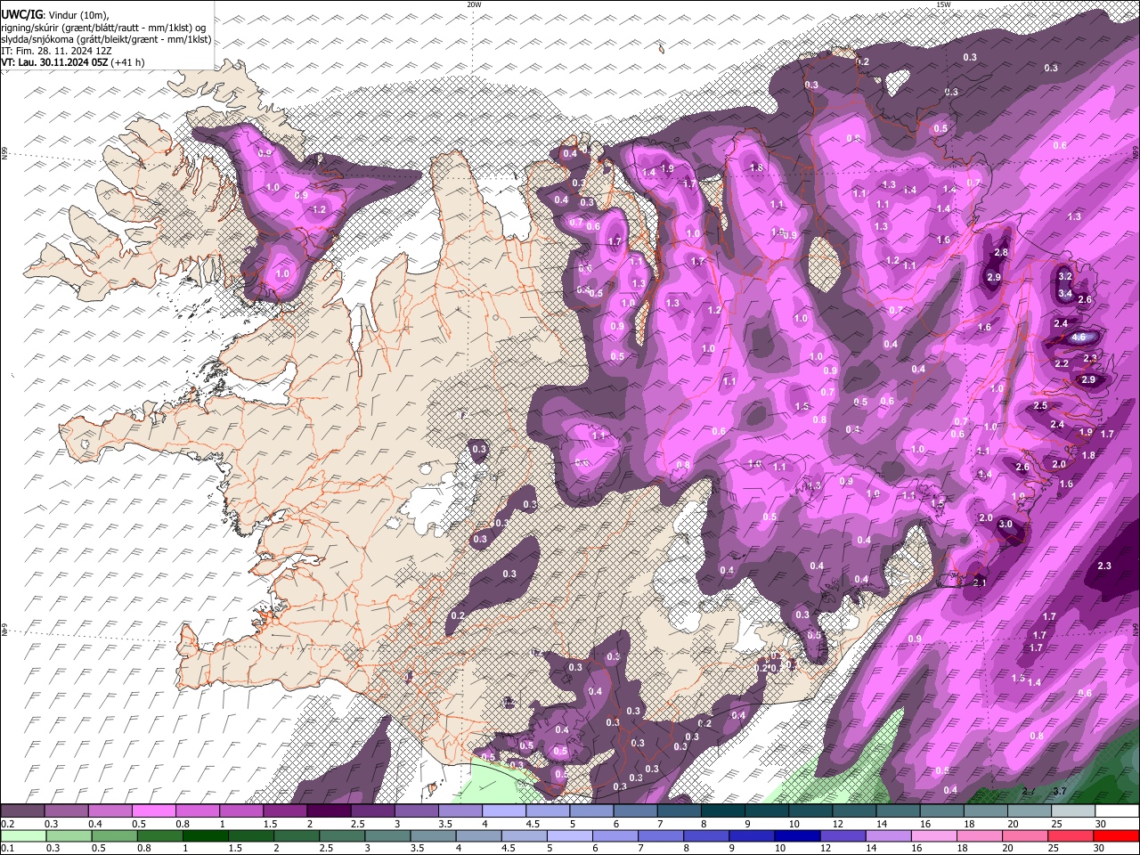Image resolution: width=1140 pixels, height=855 pixels.
Task: Select the darkest green bottom-row swatch at 1
Action: pyautogui.click(x=207, y=836)
